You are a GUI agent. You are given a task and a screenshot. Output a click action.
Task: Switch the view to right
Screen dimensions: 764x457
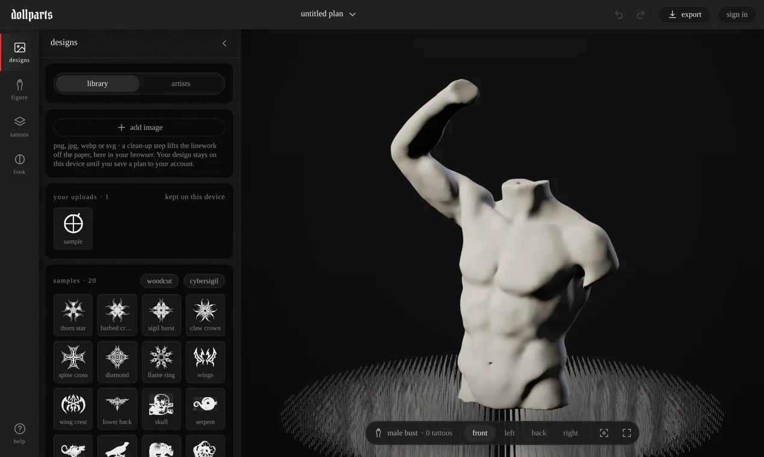click(x=570, y=433)
